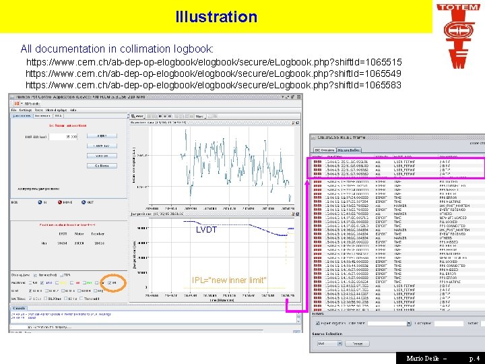485x364 pixels.
Task: Open the eLogbook link ending shiftId=1065515
Action: (214, 62)
